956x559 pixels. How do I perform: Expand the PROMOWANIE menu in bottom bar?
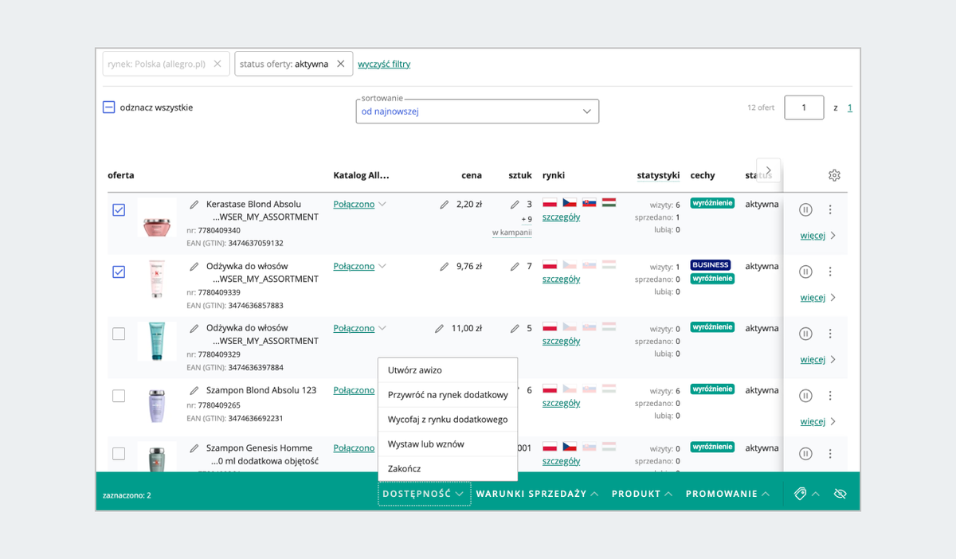(727, 494)
